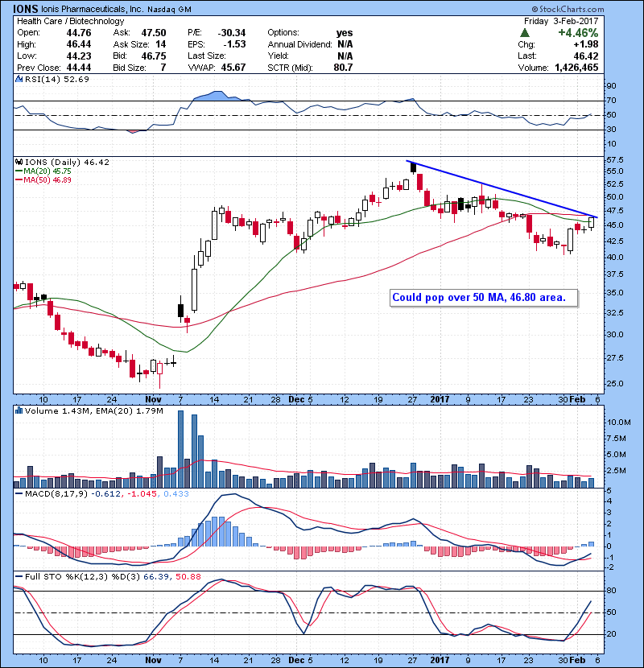Click the stochastic %D value 50.88
Image resolution: width=644 pixels, height=668 pixels.
pyautogui.click(x=188, y=577)
